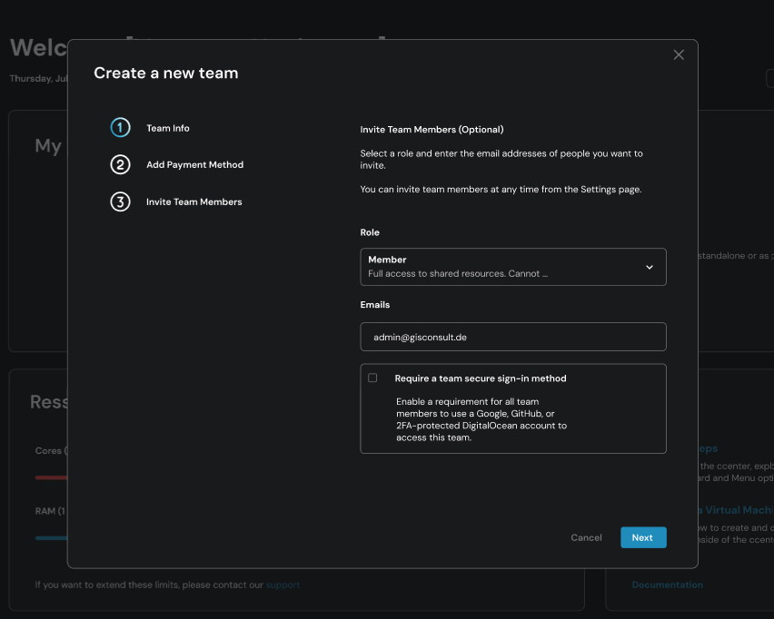Click the Require a team secure sign-in label
The height and width of the screenshot is (619, 774).
click(x=481, y=378)
